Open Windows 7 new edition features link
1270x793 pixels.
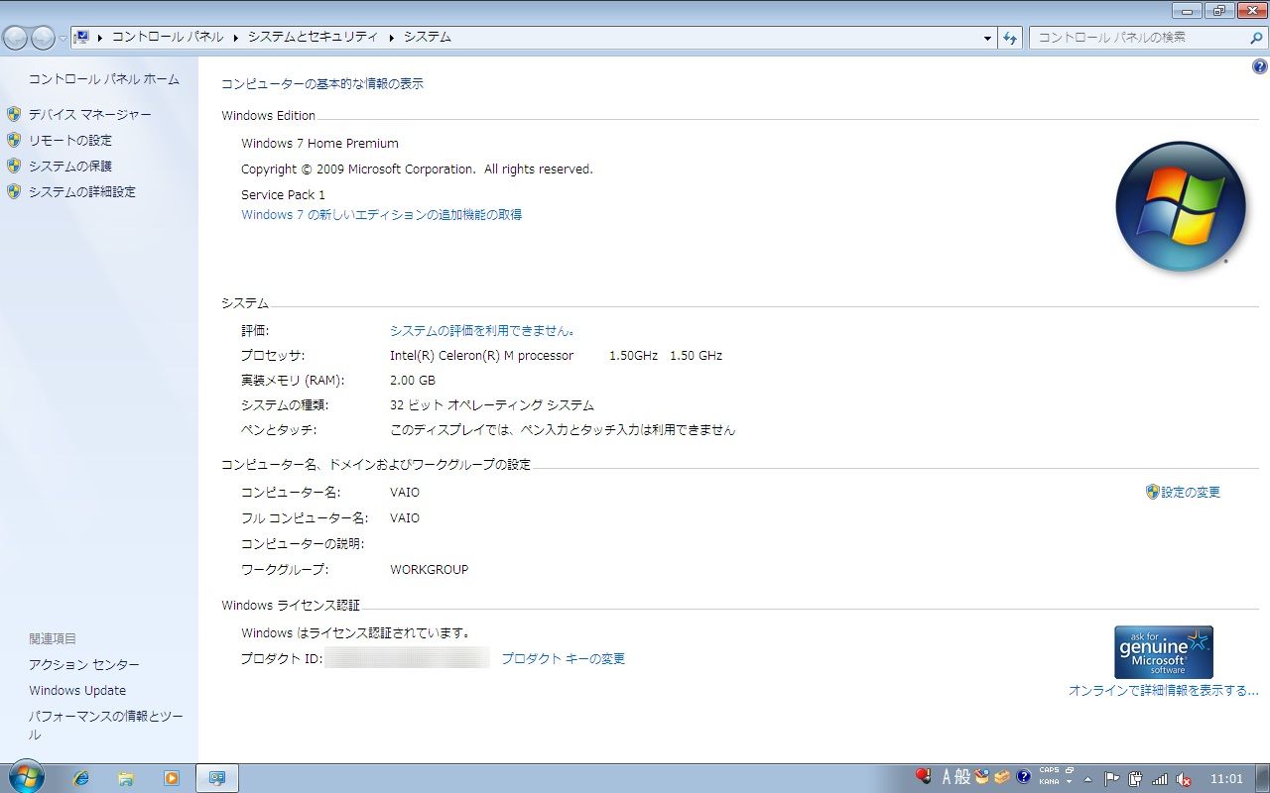381,214
